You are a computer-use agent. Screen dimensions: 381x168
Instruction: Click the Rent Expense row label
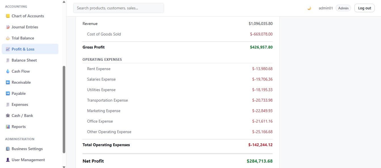(x=99, y=69)
